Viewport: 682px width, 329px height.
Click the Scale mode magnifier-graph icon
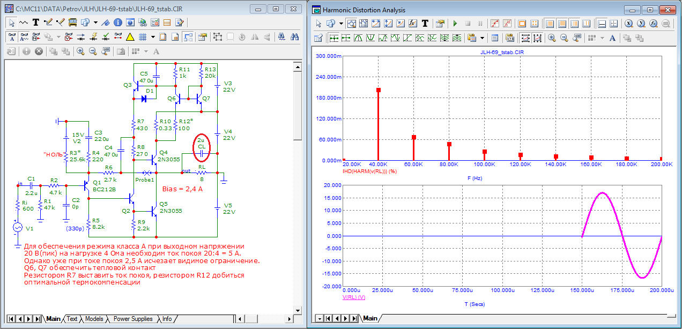coord(352,24)
